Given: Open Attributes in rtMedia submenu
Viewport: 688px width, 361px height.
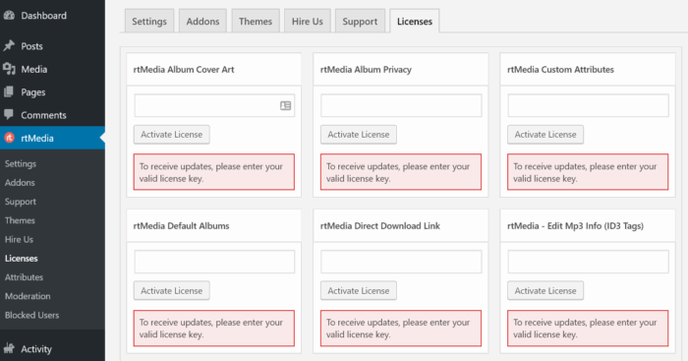Looking at the screenshot, I should [25, 277].
